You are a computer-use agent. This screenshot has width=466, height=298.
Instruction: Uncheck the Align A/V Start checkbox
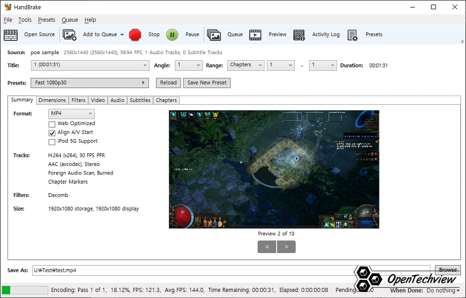click(52, 133)
